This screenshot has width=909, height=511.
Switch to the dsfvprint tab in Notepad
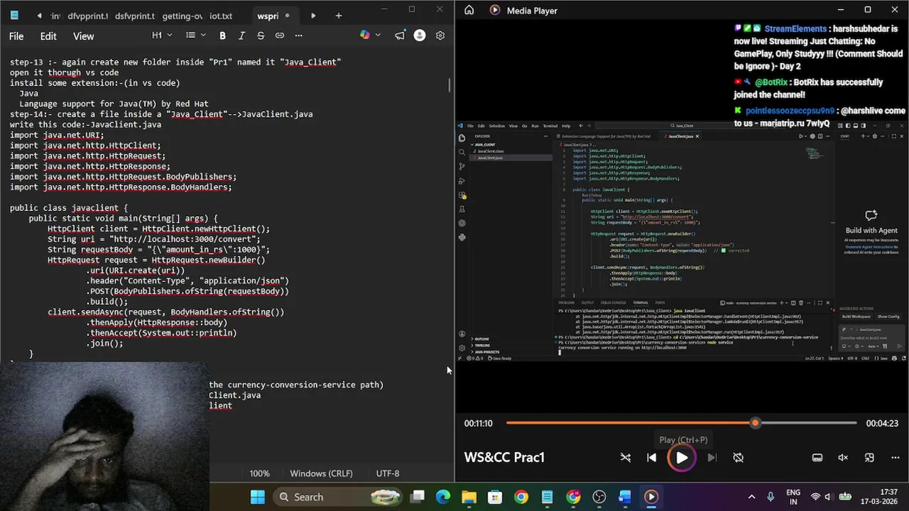click(134, 16)
